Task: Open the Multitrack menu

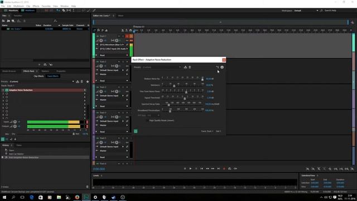Action: tap(18, 6)
